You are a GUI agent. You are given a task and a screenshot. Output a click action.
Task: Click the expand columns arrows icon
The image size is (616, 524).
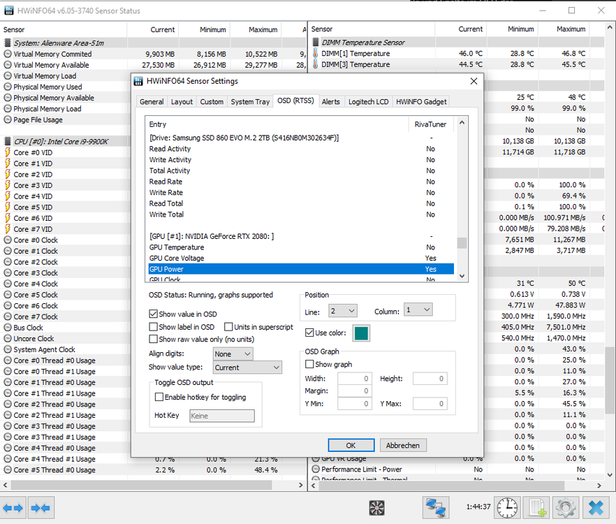point(13,507)
